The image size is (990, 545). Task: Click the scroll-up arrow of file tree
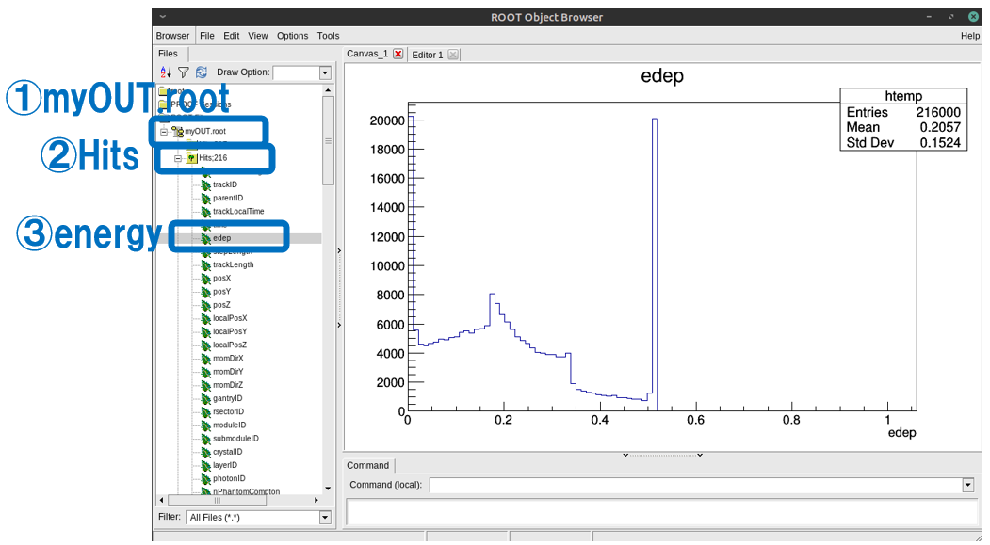coord(328,90)
